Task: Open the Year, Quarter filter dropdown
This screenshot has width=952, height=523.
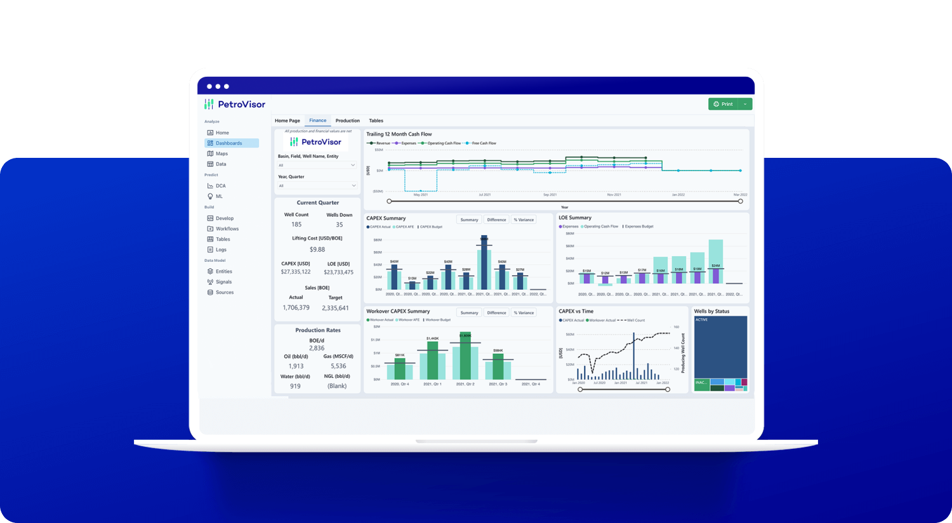Action: click(x=317, y=186)
